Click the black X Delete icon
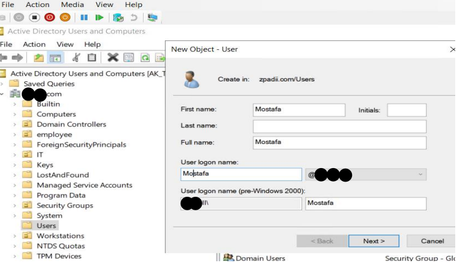457x263 pixels. coord(113,57)
